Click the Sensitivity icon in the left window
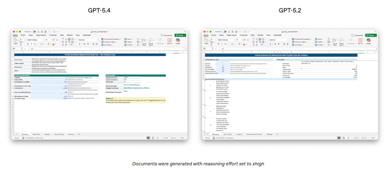391x177 pixels. pos(161,41)
